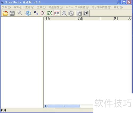Open the 工具(L) menu
This screenshot has height=113, width=133.
(41, 7)
